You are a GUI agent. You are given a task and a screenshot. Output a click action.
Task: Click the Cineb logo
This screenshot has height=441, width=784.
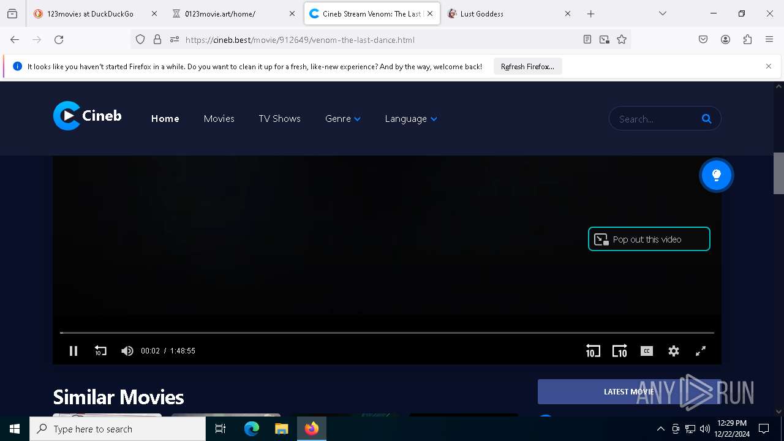(88, 116)
